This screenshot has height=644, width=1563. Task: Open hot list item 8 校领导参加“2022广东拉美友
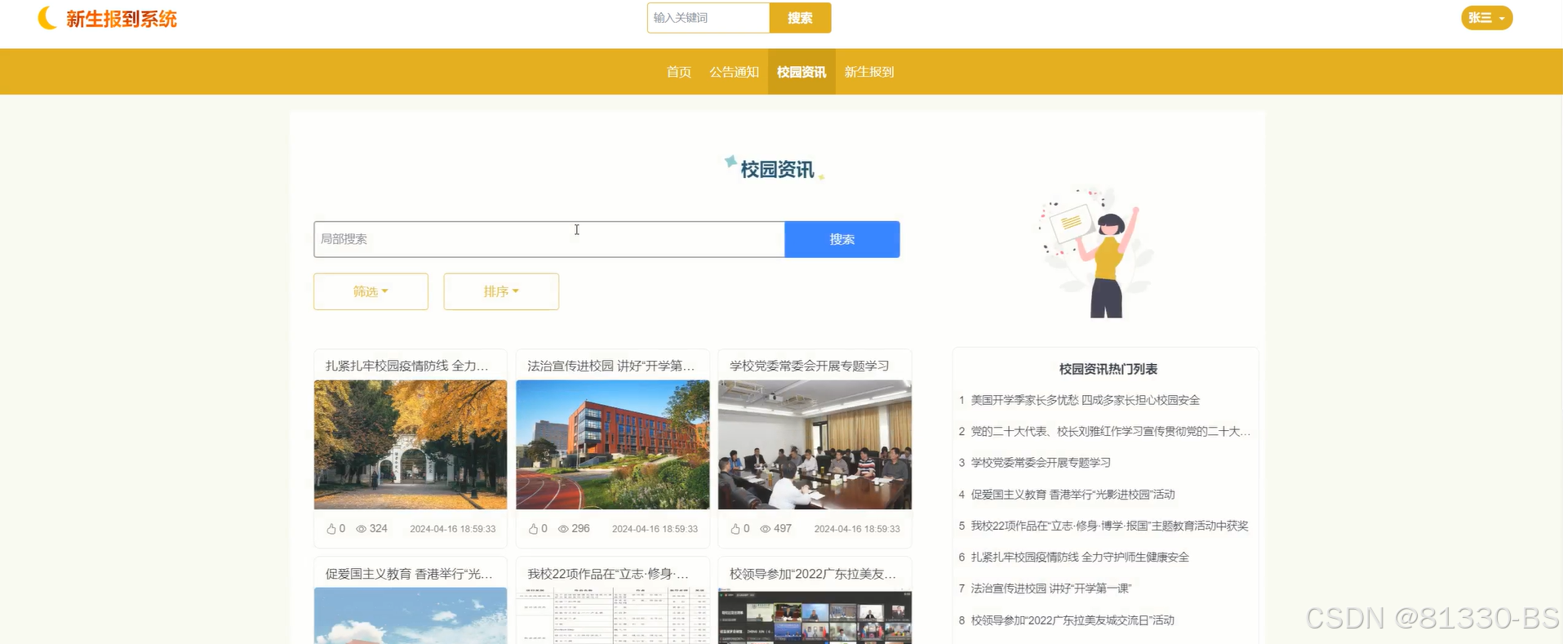pyautogui.click(x=1072, y=620)
